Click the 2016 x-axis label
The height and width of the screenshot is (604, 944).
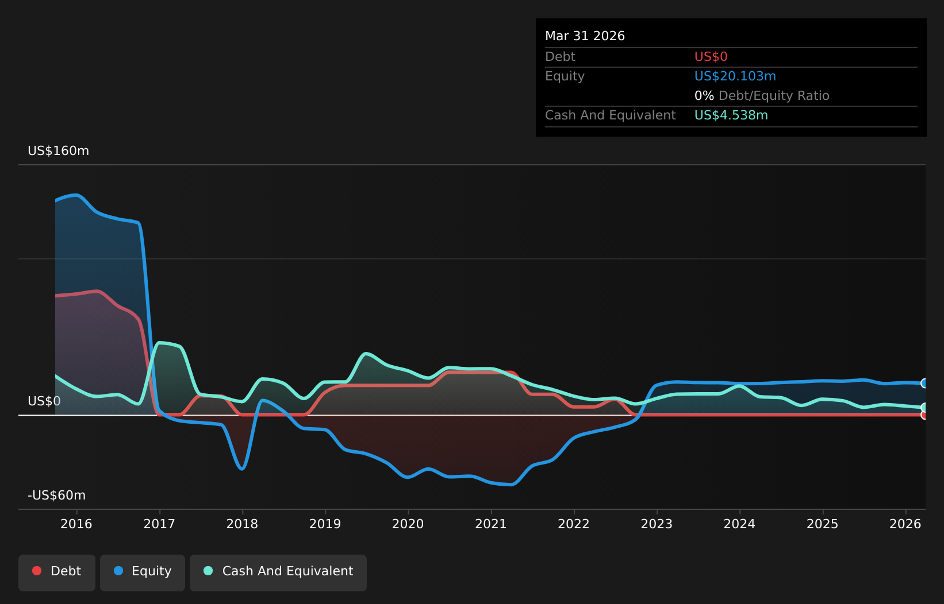point(76,524)
